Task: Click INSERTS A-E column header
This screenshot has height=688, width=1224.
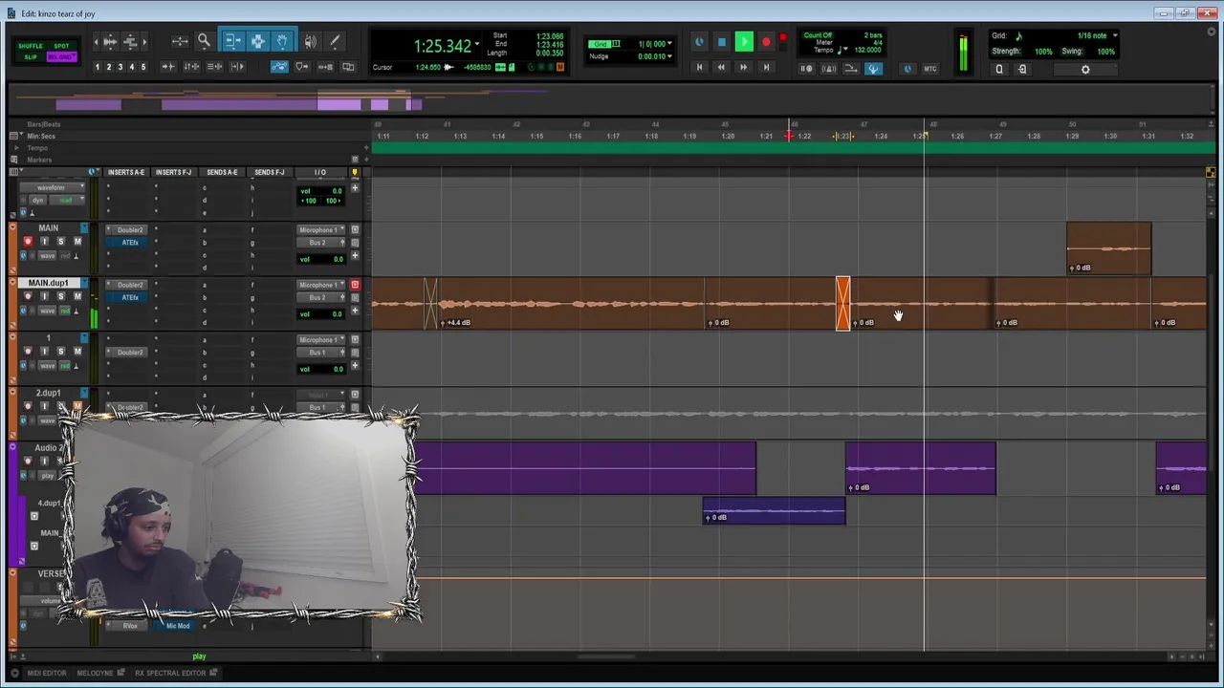Action: tap(126, 172)
